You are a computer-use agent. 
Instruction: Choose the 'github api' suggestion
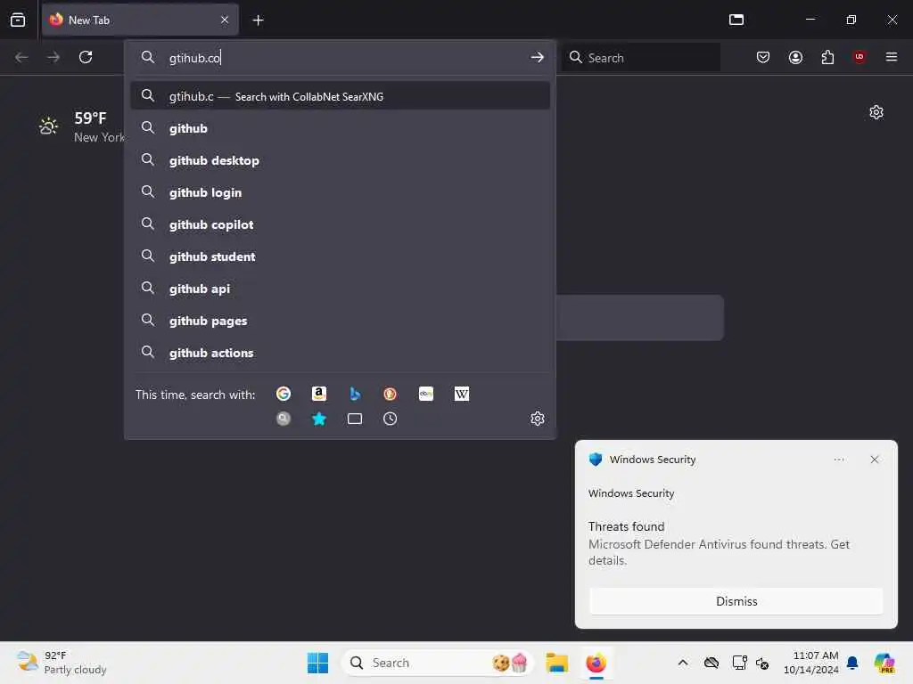tap(340, 289)
